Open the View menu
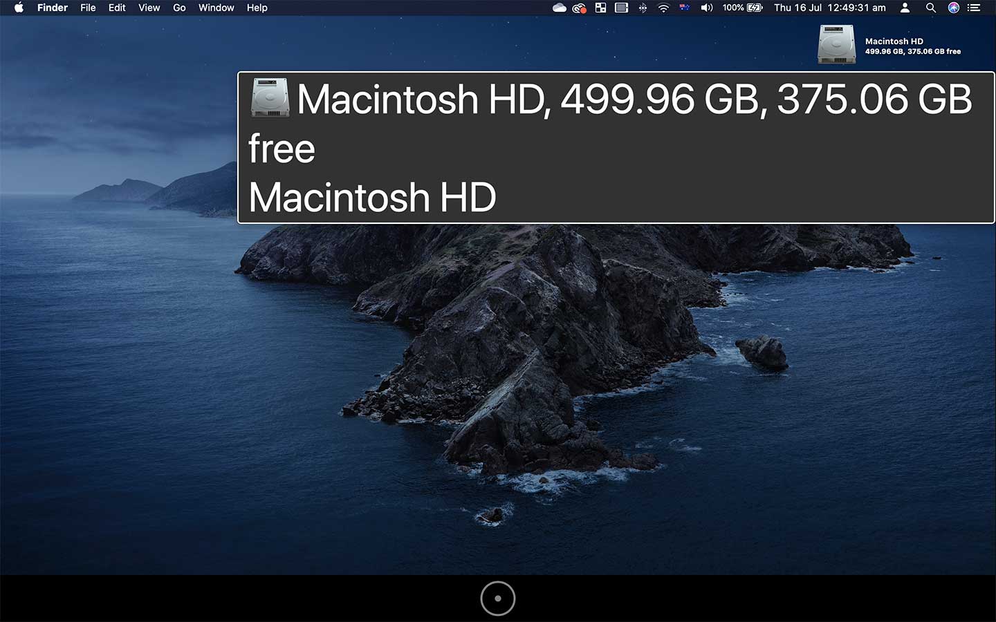 click(149, 8)
